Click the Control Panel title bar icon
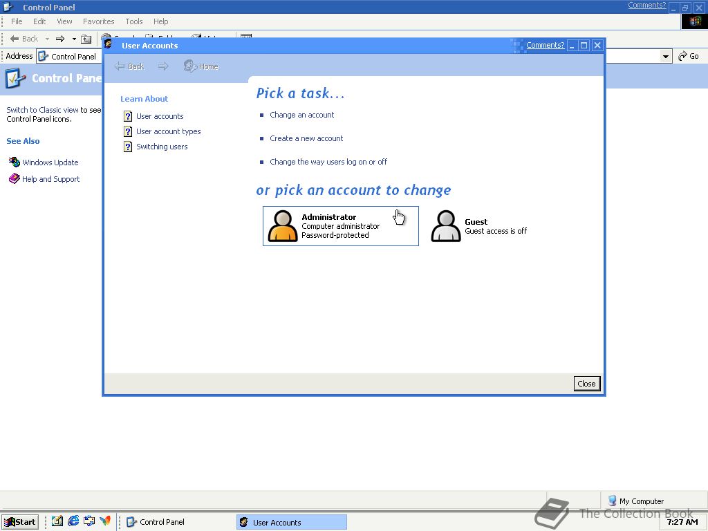Screen dimensions: 708x531 tap(8, 6)
